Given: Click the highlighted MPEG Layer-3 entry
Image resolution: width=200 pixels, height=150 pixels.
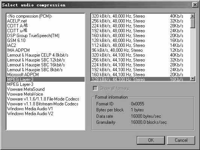Looking at the screenshot, I should (x=45, y=79).
